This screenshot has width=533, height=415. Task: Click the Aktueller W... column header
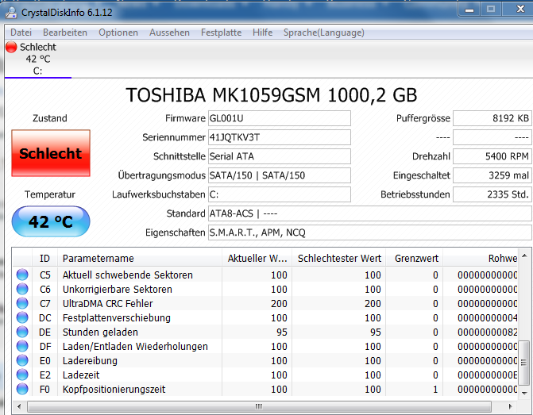257,259
